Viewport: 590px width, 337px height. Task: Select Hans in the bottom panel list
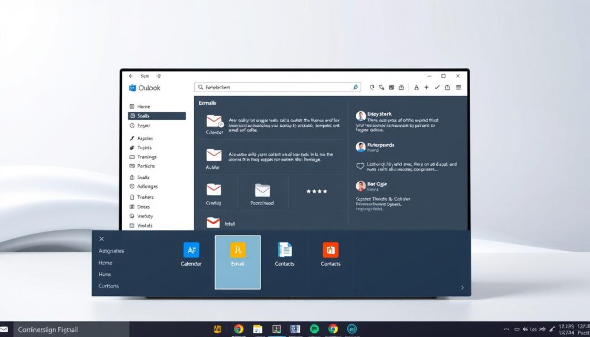(105, 275)
